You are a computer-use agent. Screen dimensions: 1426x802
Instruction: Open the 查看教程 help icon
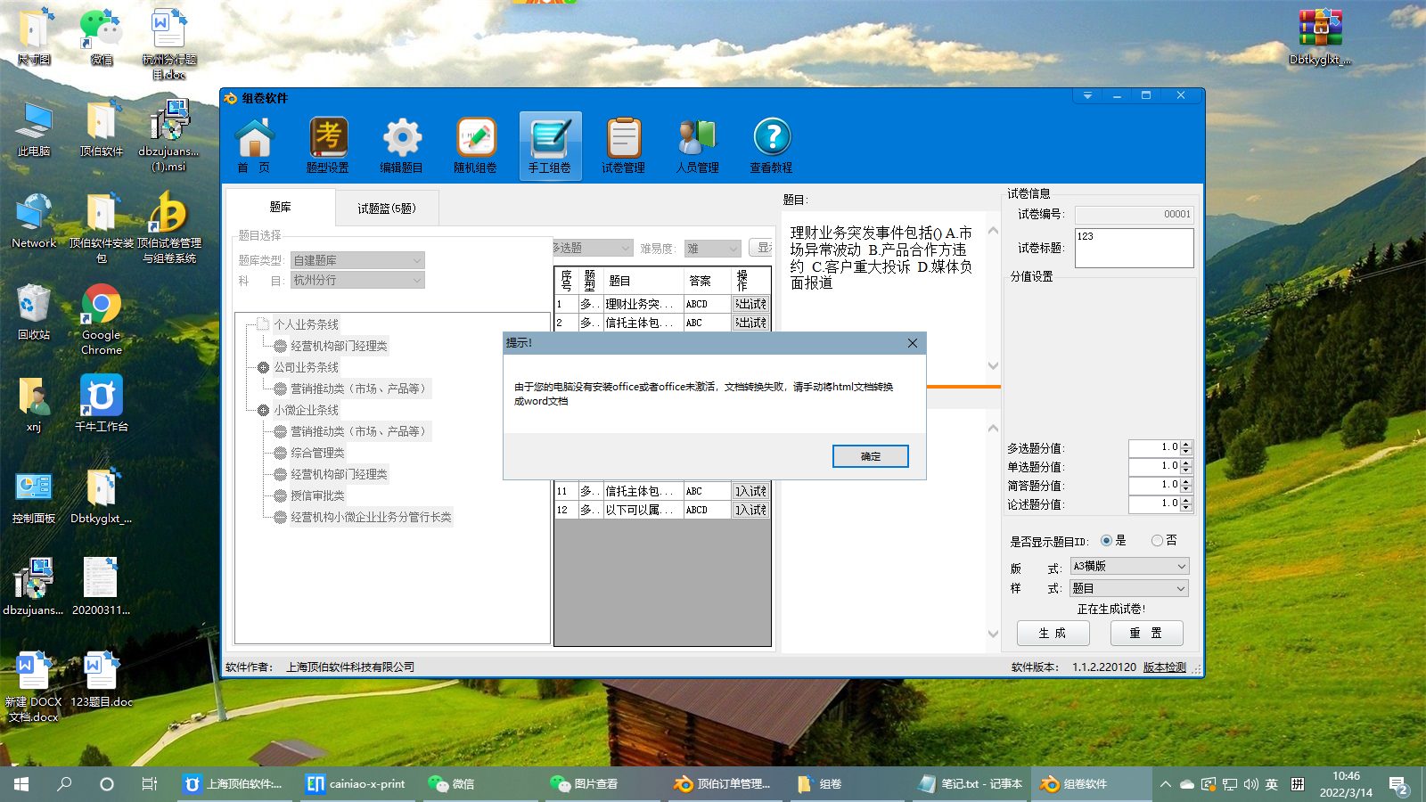click(x=771, y=144)
